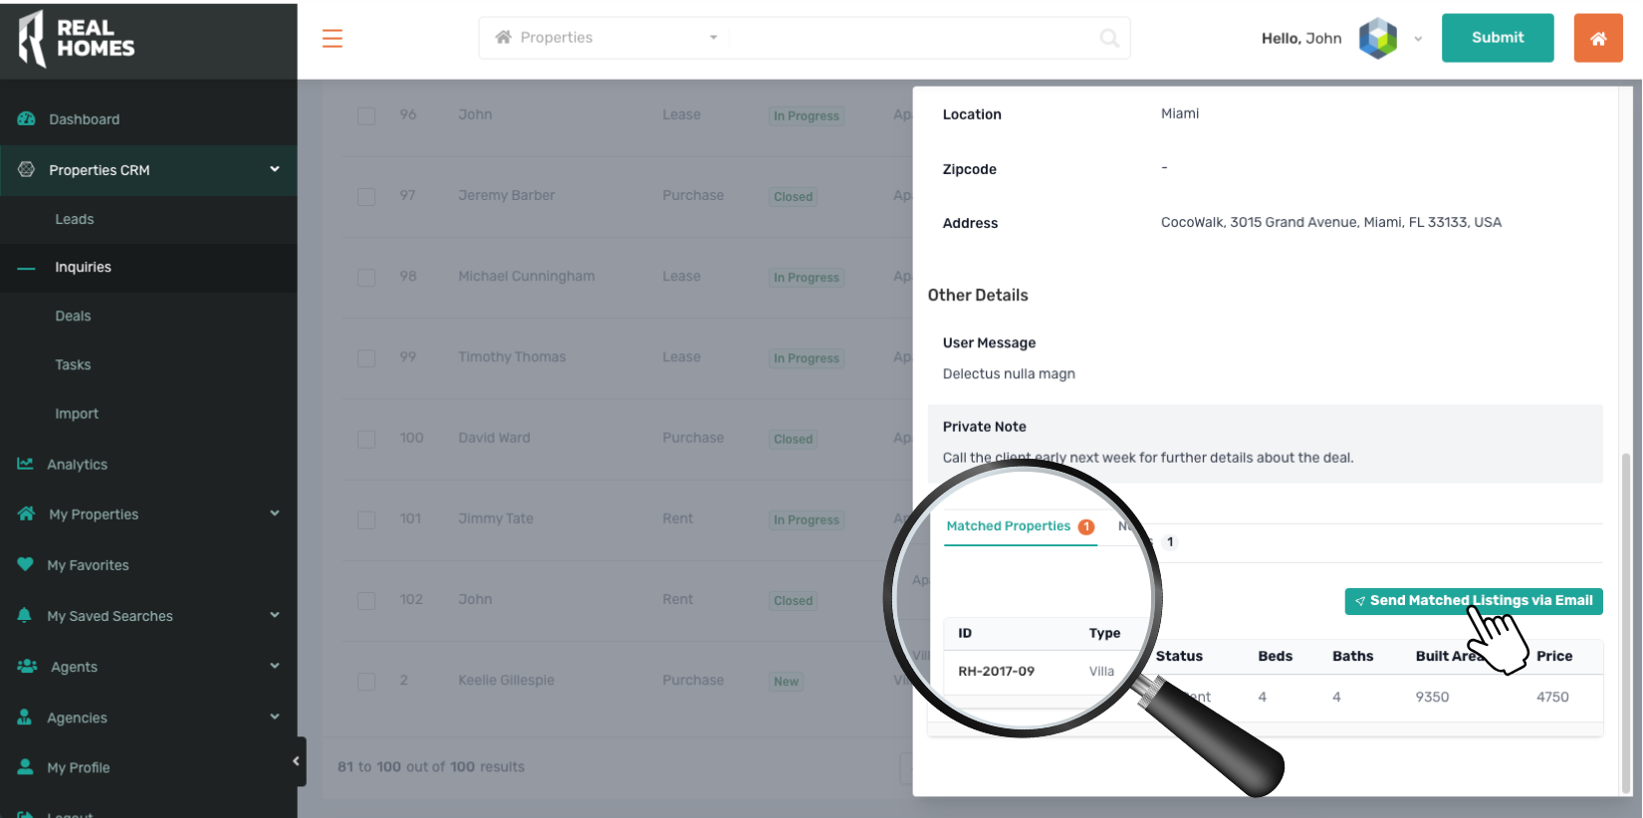Click Send Matched Listings via Email

point(1473,601)
